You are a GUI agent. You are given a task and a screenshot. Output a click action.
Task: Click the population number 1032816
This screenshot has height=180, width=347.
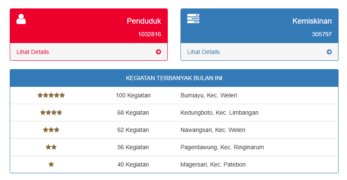(150, 34)
